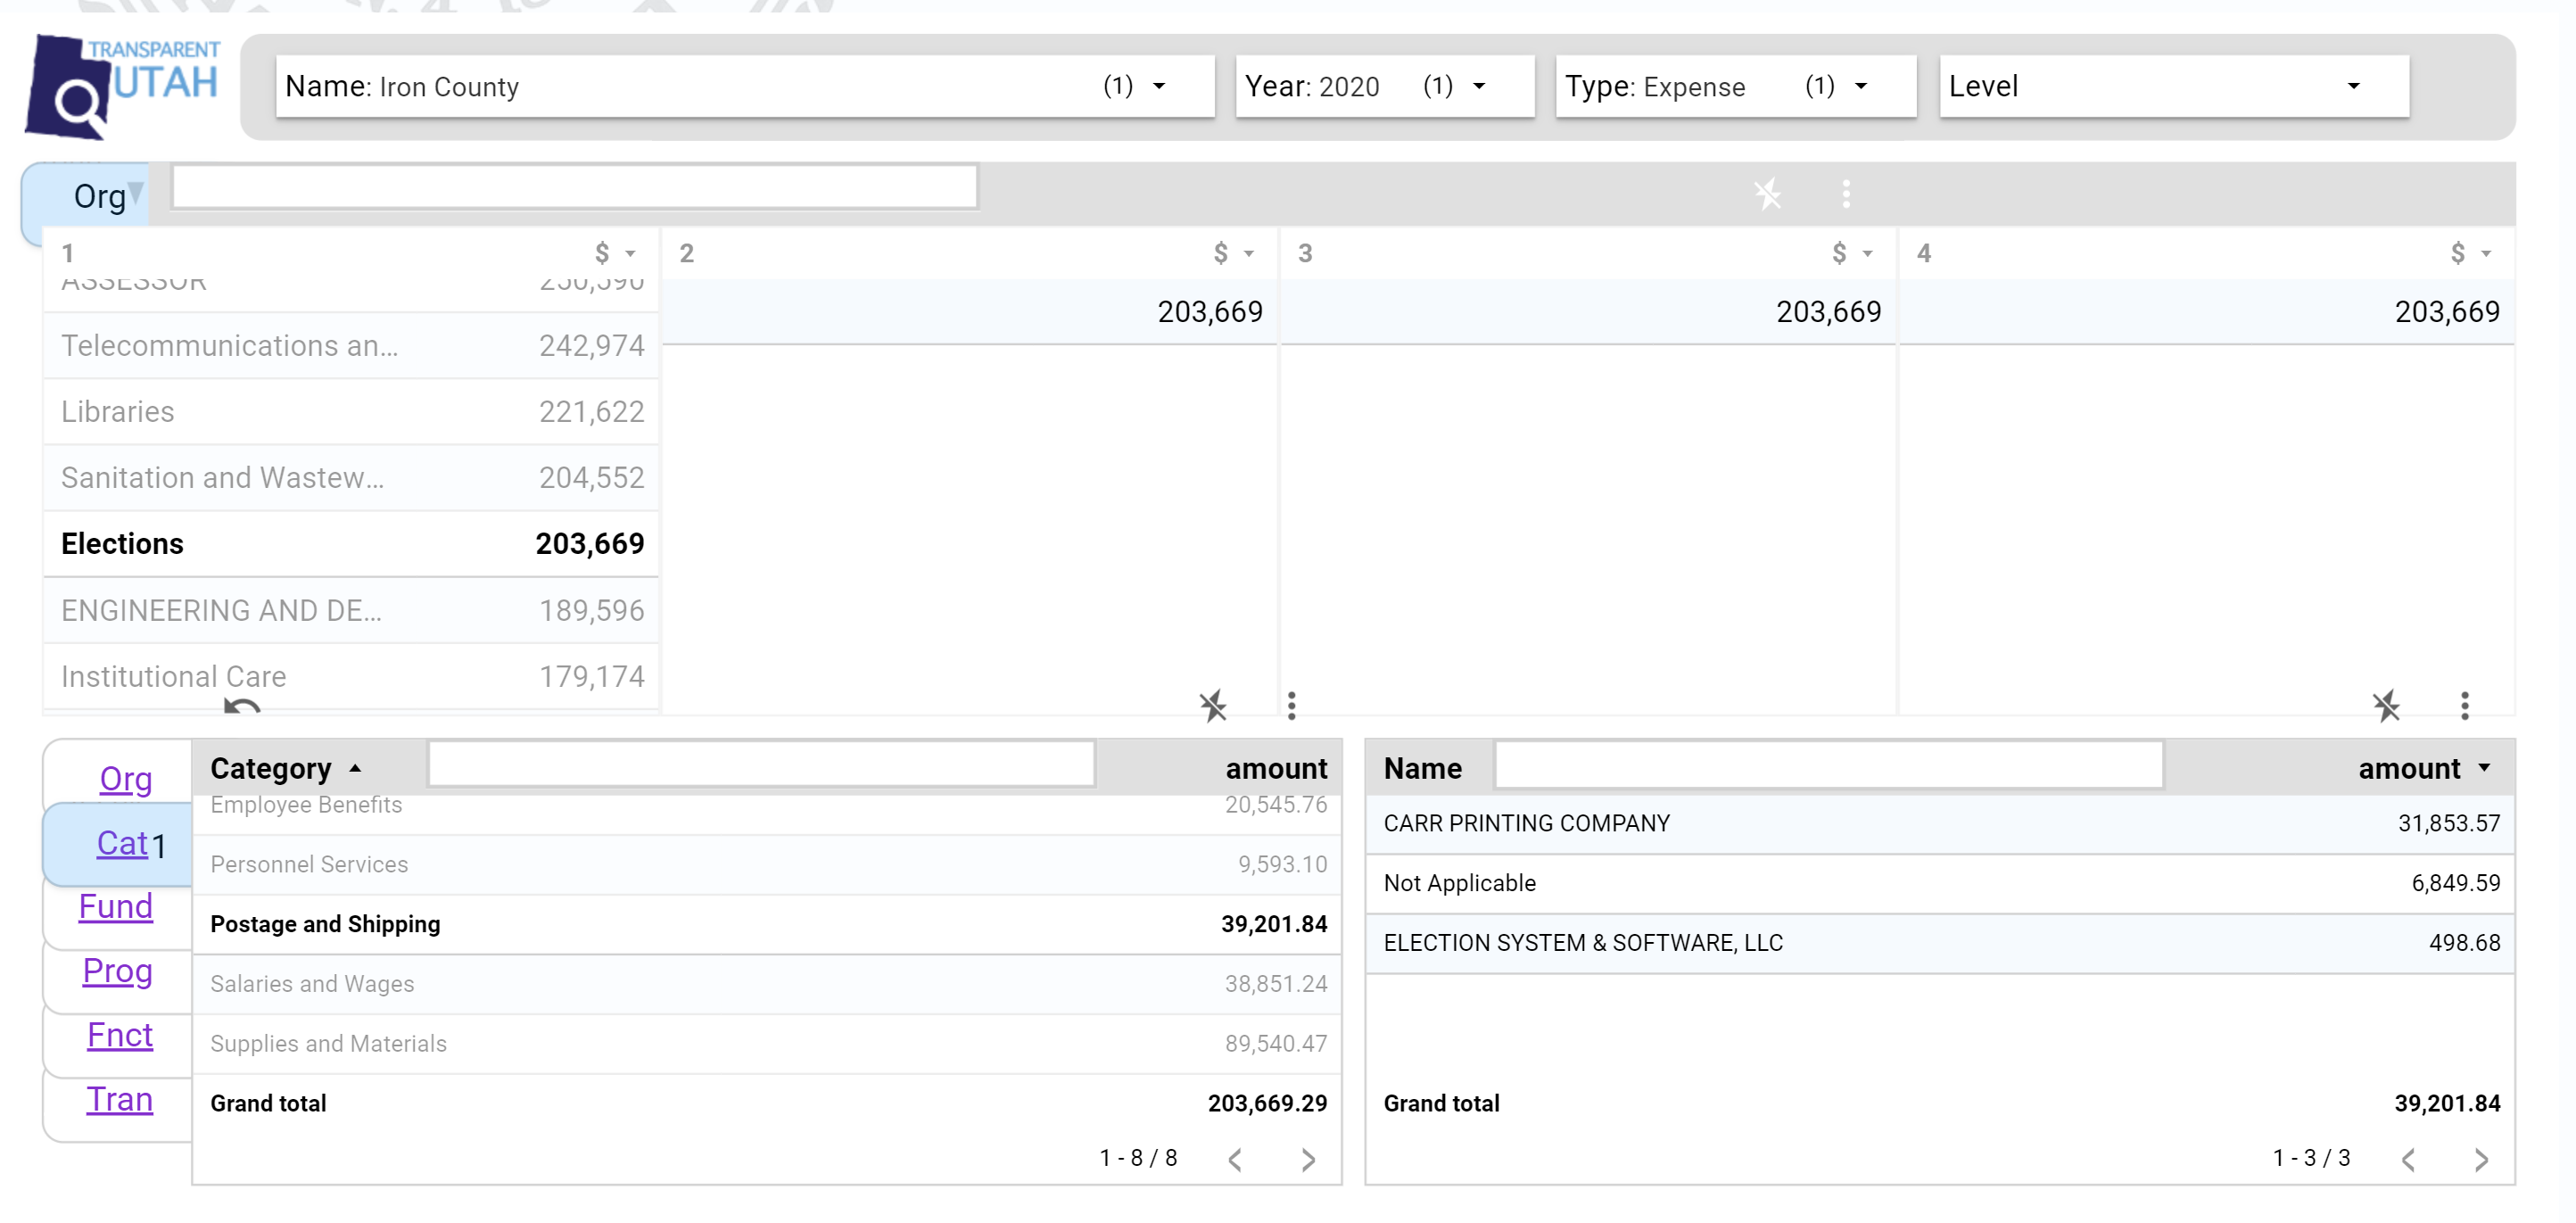
Task: Toggle the Category column sort order
Action: pos(355,768)
